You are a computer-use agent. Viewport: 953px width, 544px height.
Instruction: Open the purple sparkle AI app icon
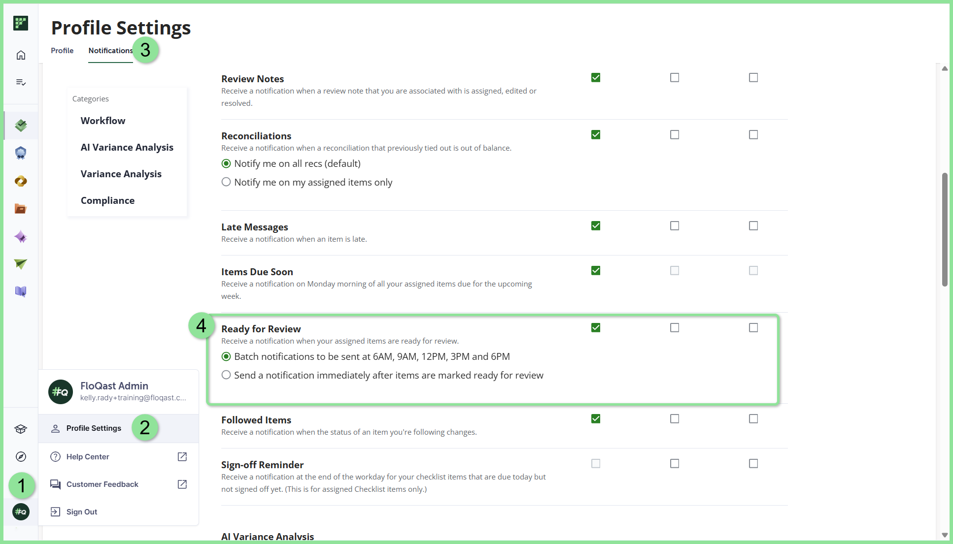coord(21,237)
